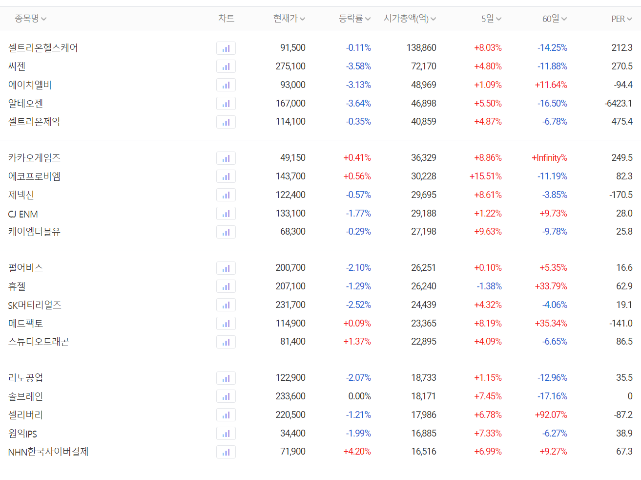
Task: Select the +Infinity% value for 카카오게임즈
Action: coord(549,158)
